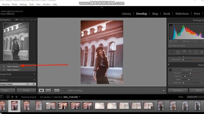Screen dimensions: 204x114
Task: Click the Detail panel warning icon
Action: tap(170, 70)
